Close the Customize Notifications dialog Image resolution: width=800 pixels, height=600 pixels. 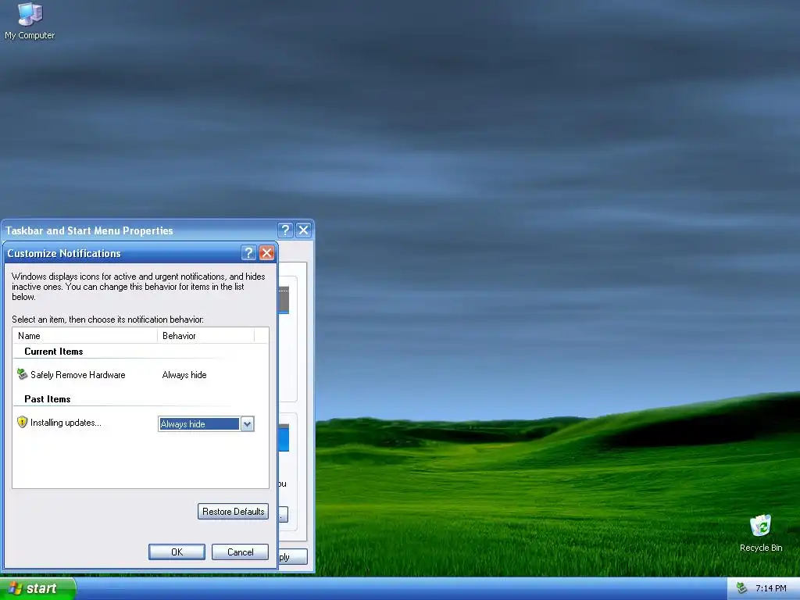click(267, 253)
